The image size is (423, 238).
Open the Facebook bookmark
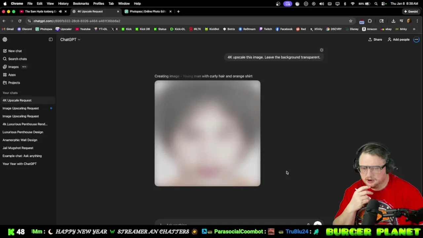pyautogui.click(x=284, y=29)
